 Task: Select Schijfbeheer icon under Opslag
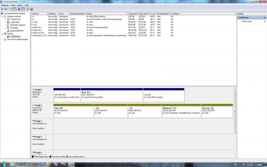pyautogui.click(x=8, y=37)
